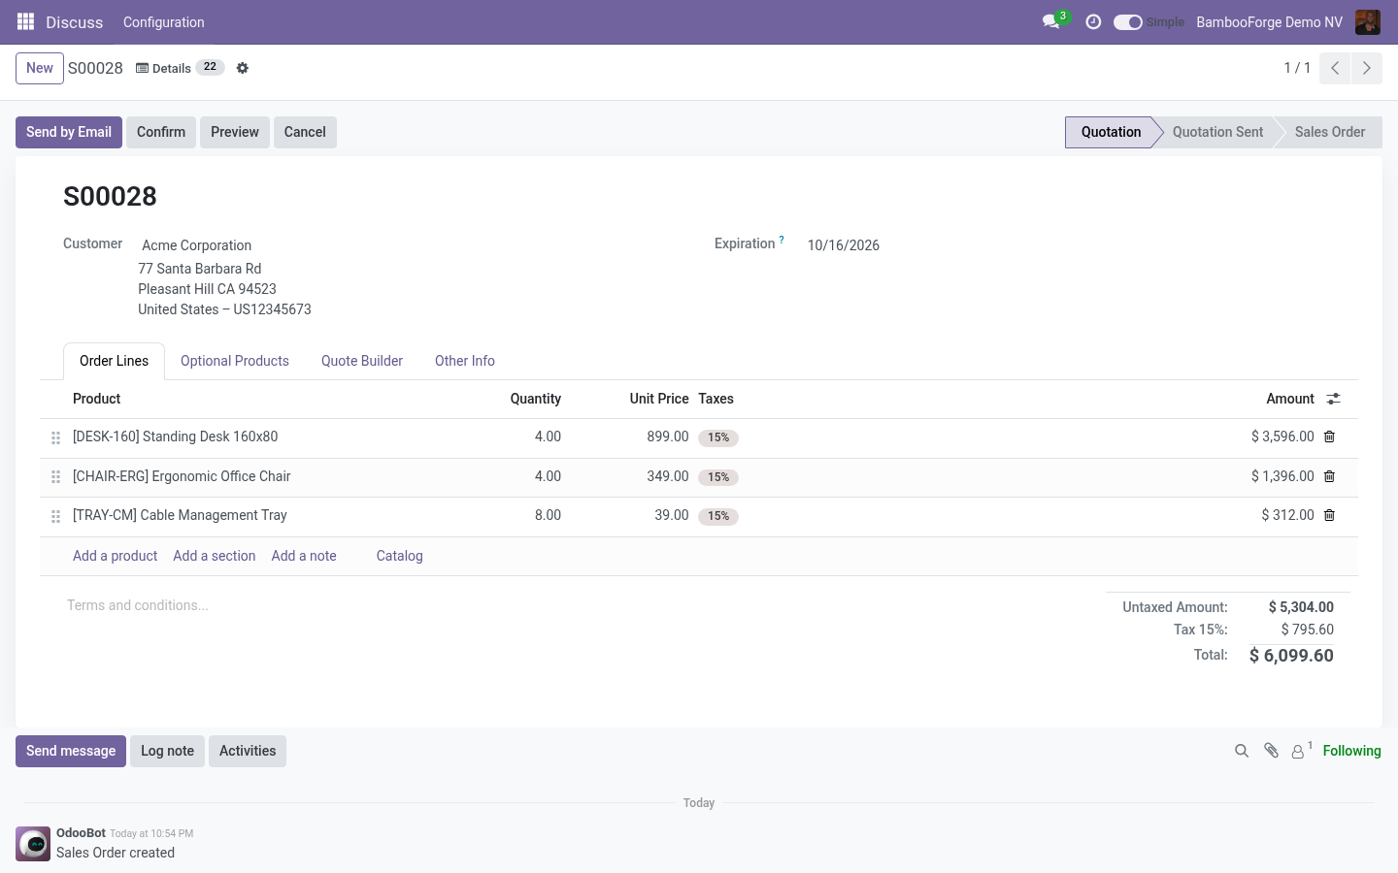Open the apps grid menu icon

(x=25, y=21)
